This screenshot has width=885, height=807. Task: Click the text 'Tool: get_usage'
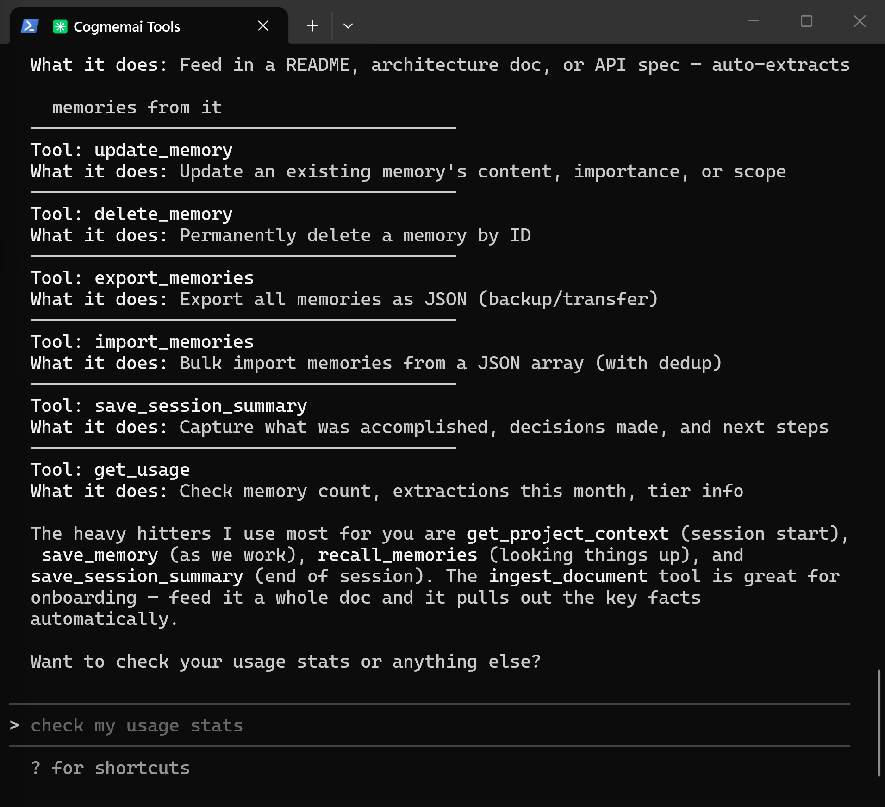pos(110,470)
